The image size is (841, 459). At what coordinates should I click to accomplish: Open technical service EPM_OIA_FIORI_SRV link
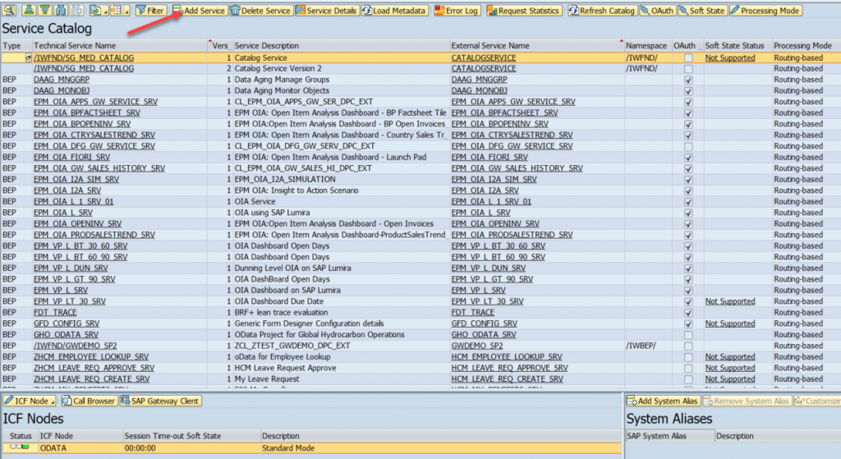pyautogui.click(x=72, y=157)
